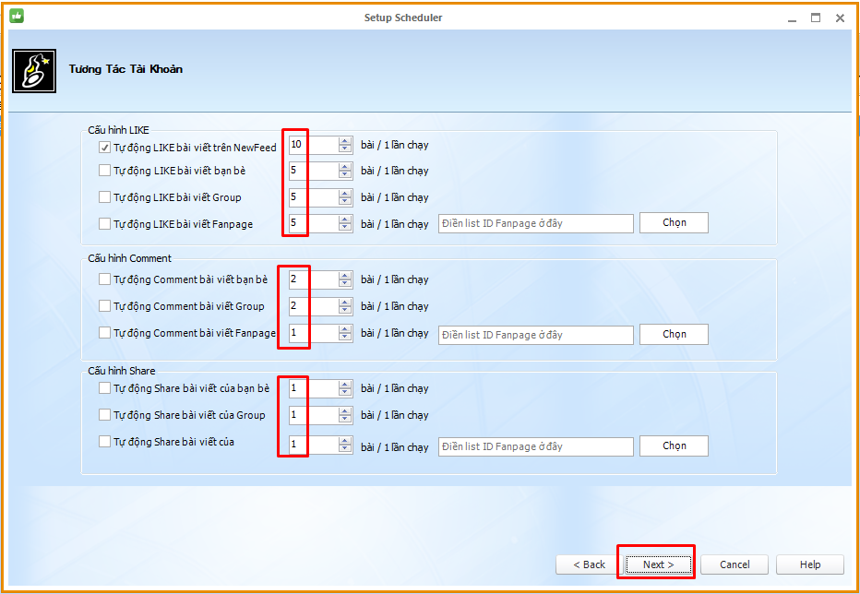Click Fanpage ID list field in Share section
860x594 pixels.
coord(536,446)
